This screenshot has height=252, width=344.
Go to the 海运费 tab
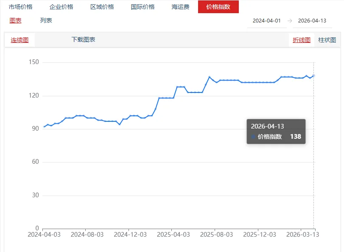click(x=180, y=7)
